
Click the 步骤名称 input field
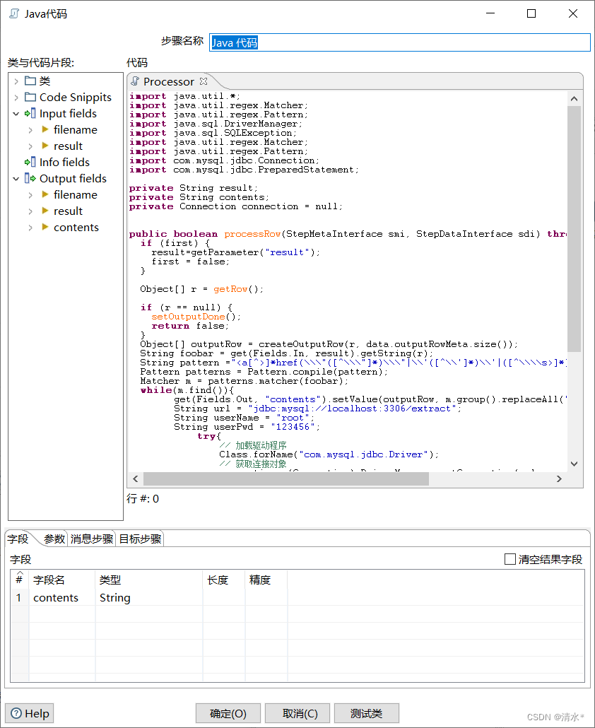(353, 42)
